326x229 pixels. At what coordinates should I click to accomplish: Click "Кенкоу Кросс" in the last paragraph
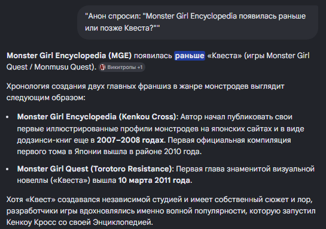[x=31, y=222]
